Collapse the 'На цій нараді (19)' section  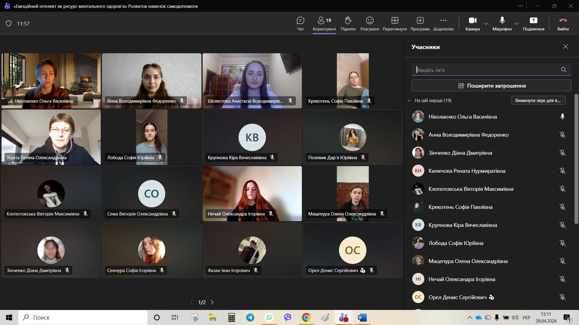[x=409, y=101]
